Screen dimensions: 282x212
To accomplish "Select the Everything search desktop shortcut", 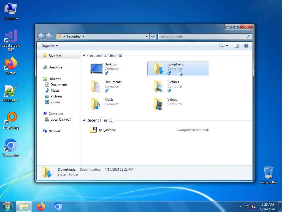I will pos(11,120).
